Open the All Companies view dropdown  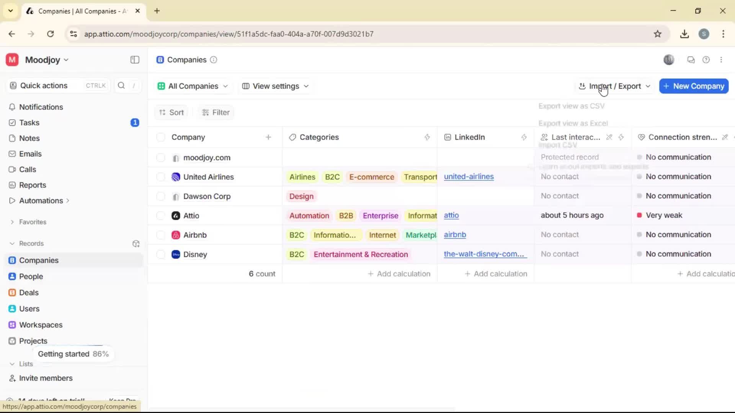[x=193, y=86]
